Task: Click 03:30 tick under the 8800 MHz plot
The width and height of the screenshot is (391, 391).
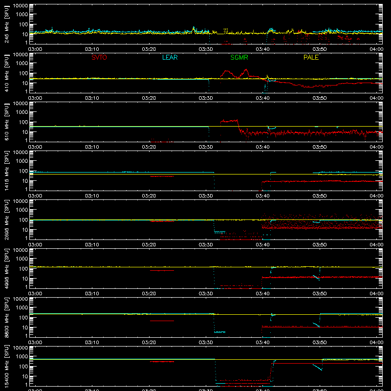Action: [x=206, y=343]
